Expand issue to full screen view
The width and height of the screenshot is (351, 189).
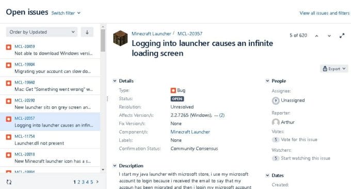tap(342, 36)
